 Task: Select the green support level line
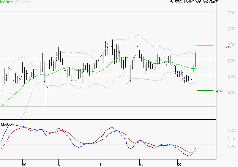click(205, 91)
